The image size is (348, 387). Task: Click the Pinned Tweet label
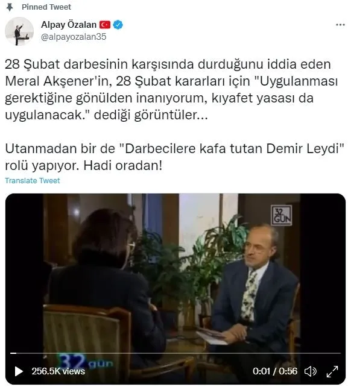click(x=46, y=7)
